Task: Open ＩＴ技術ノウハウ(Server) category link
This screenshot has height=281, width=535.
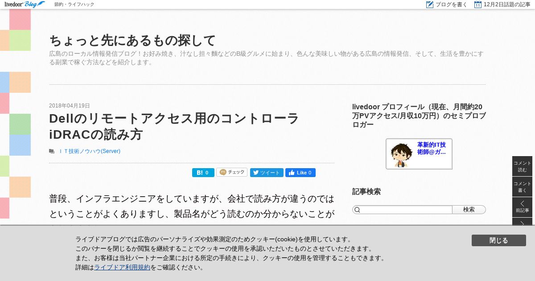Action: coord(89,151)
